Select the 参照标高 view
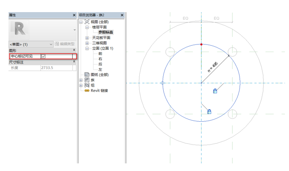Image resolution: width=289 pixels, height=171 pixels. 106,32
